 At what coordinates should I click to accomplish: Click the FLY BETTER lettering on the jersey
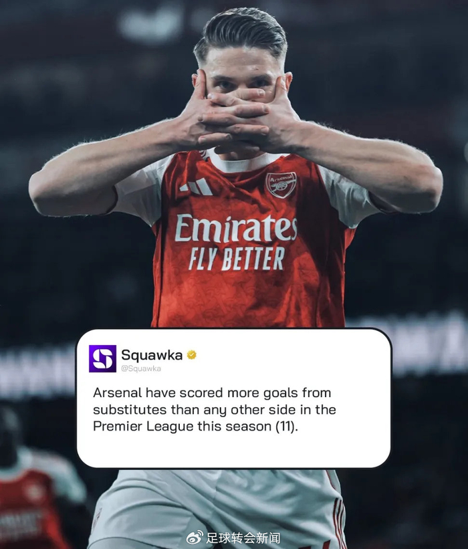(237, 259)
